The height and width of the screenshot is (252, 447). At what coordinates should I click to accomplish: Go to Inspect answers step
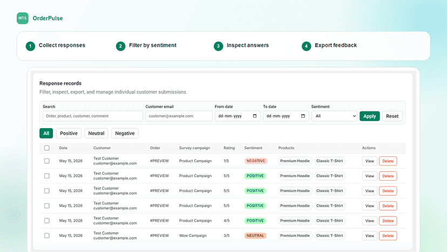click(x=241, y=46)
